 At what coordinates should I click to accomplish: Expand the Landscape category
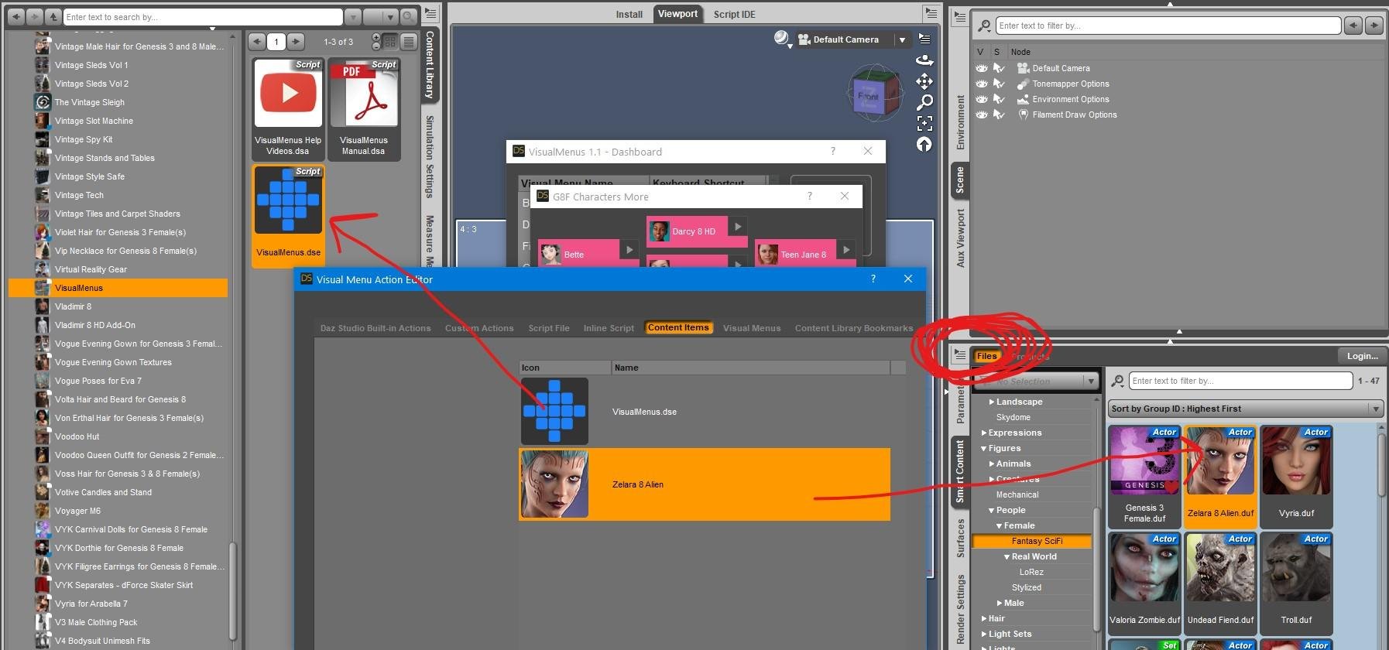(992, 402)
